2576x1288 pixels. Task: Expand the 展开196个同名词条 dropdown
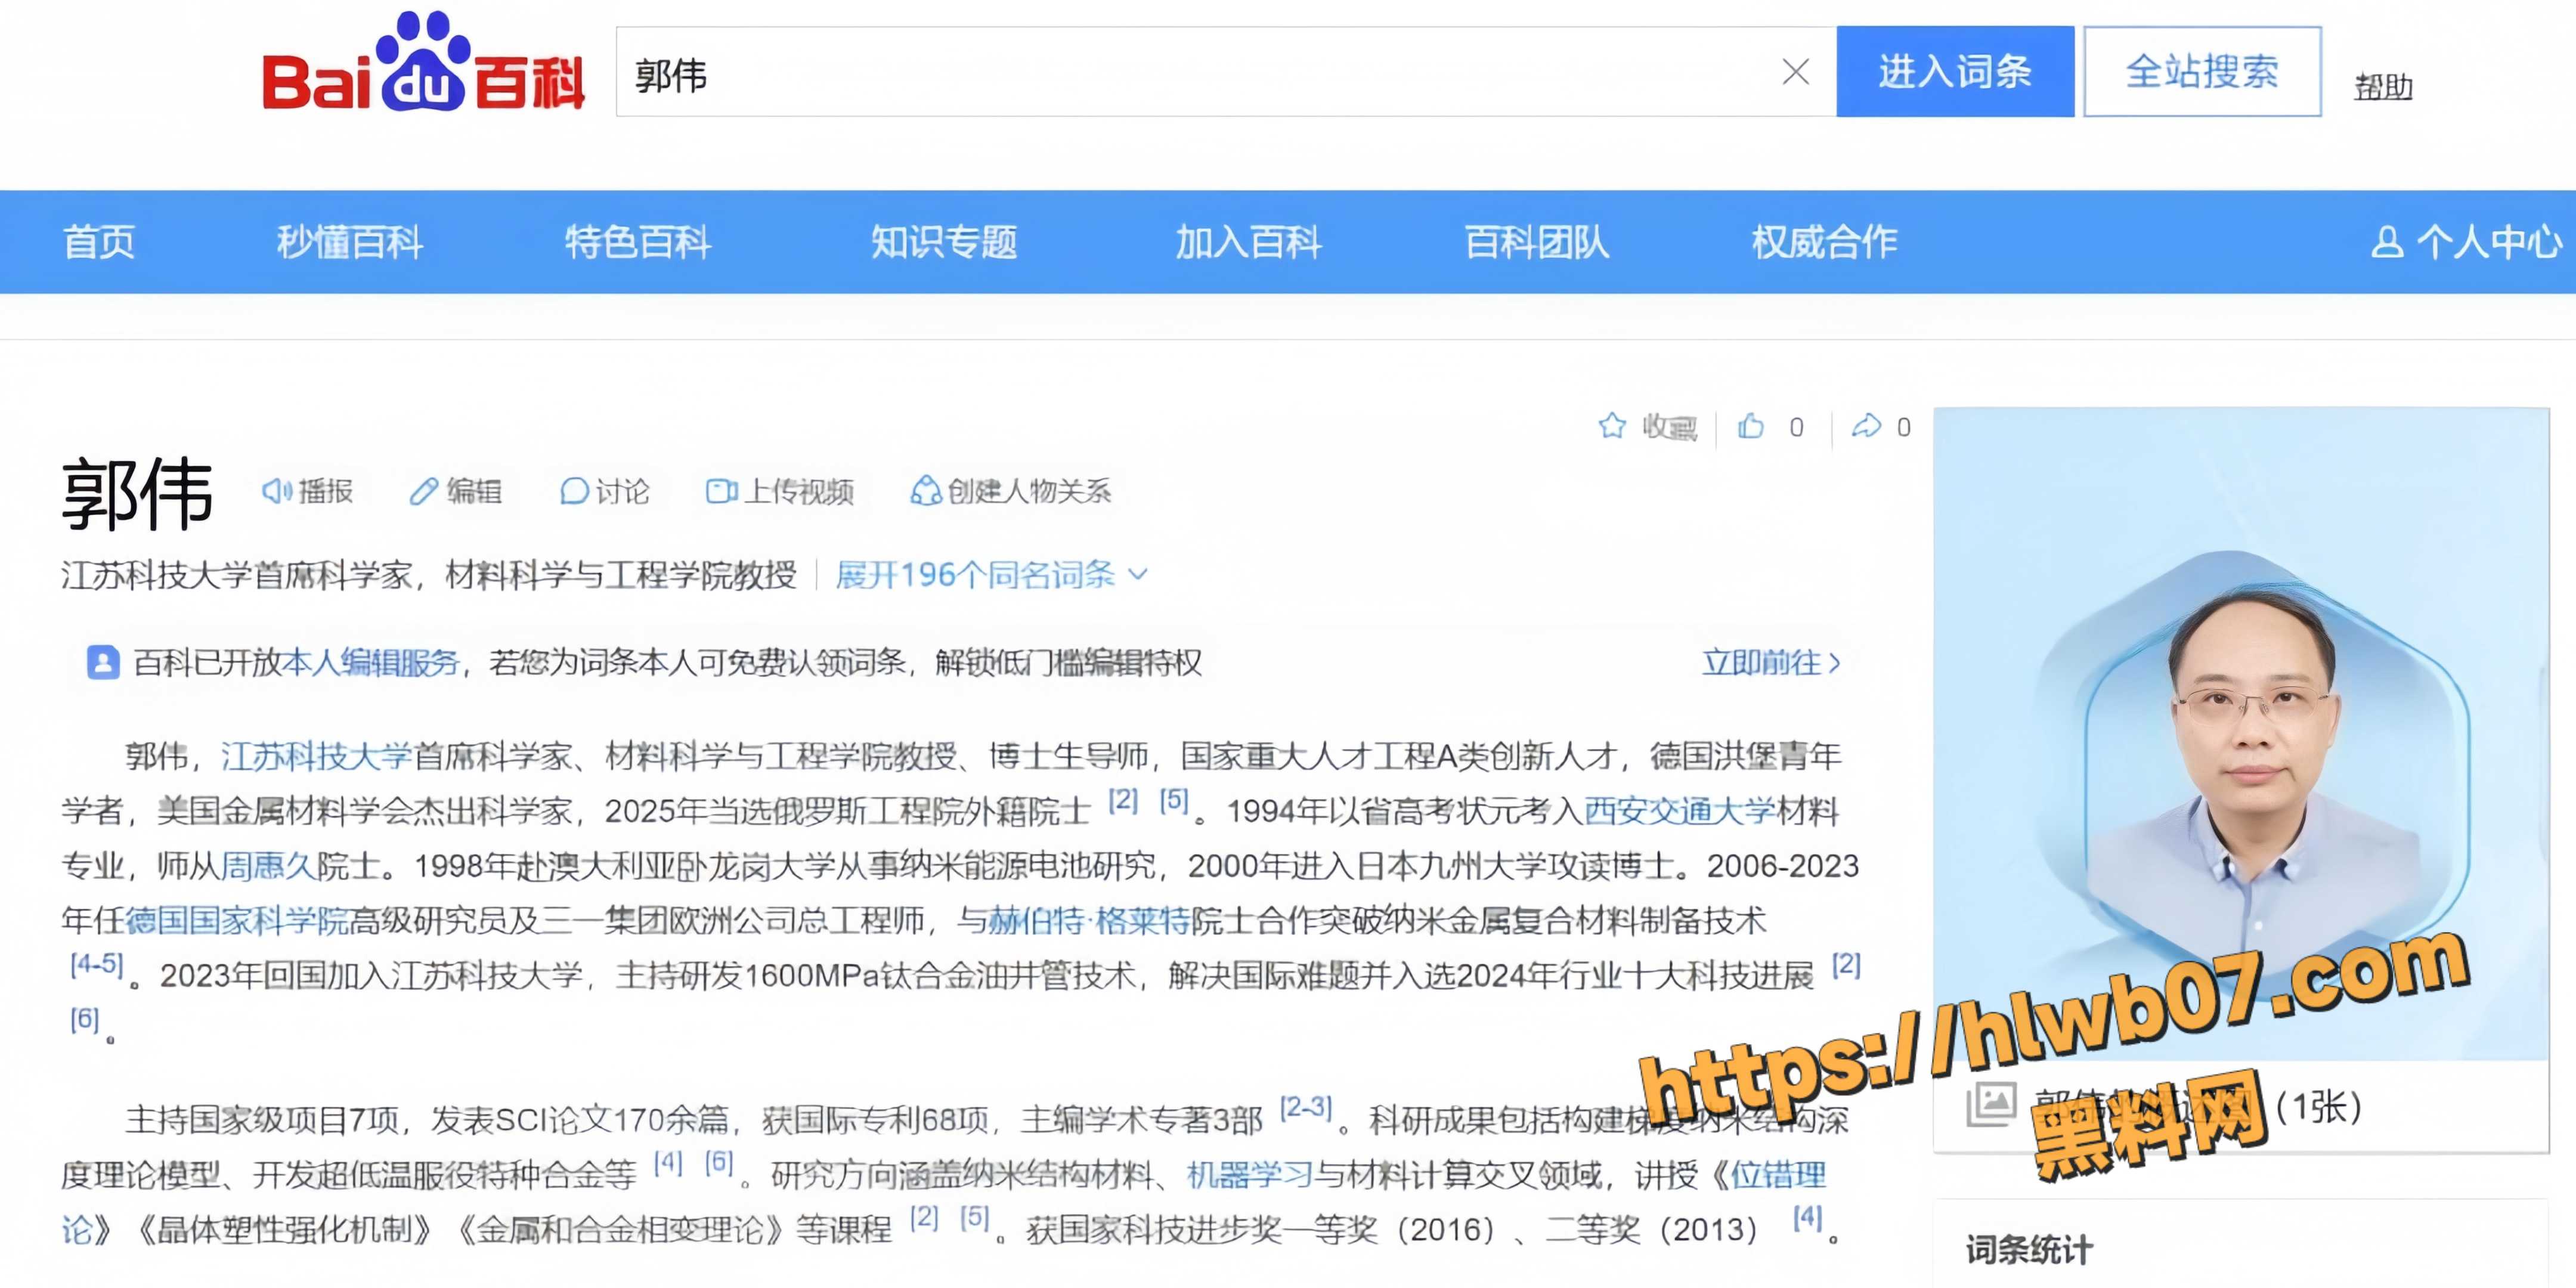point(991,575)
